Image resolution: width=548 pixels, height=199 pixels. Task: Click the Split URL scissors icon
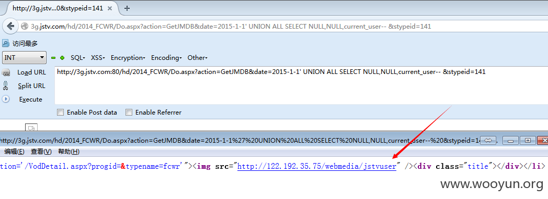(6, 85)
